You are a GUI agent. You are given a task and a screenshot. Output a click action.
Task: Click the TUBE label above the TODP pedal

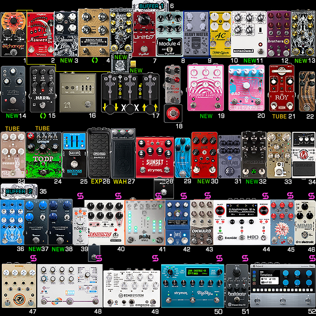click(x=42, y=128)
